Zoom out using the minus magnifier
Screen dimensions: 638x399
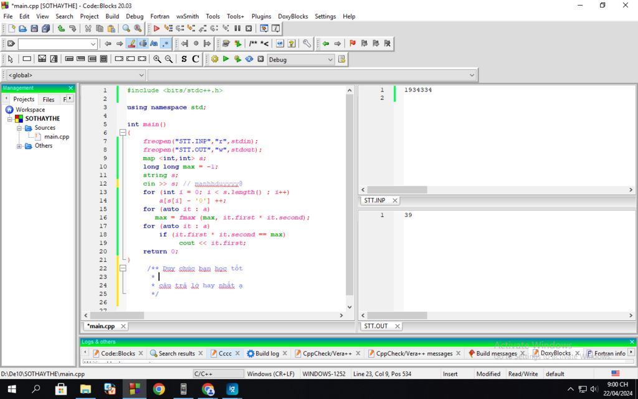168,59
